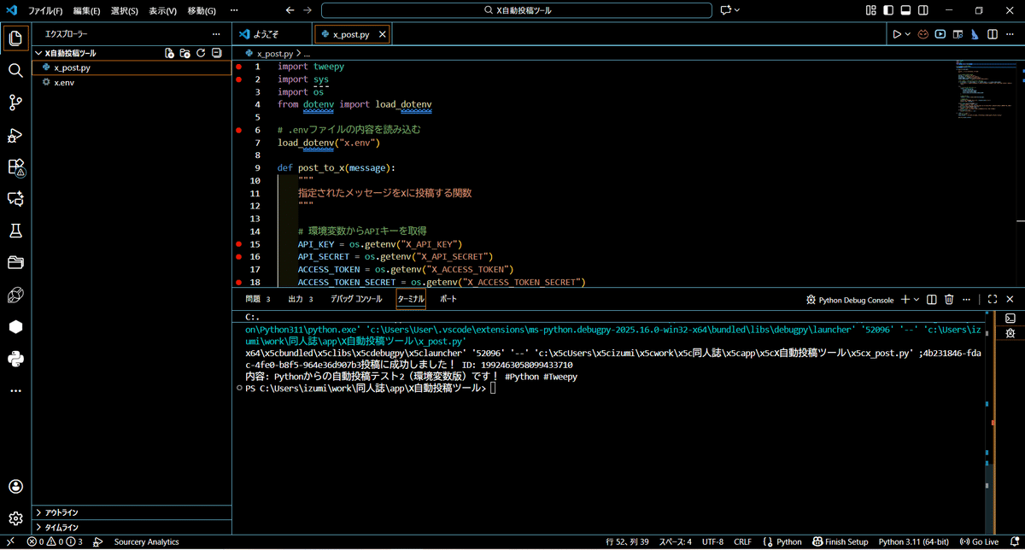
Task: Select the Testing flask icon
Action: coord(15,231)
